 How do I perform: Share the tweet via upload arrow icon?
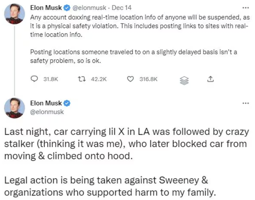coord(210,79)
